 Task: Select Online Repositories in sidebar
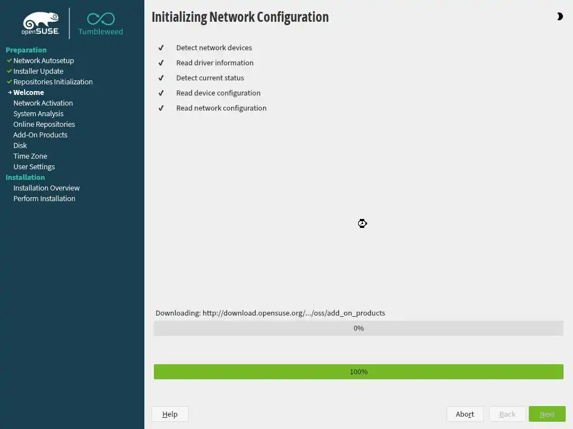(x=44, y=124)
